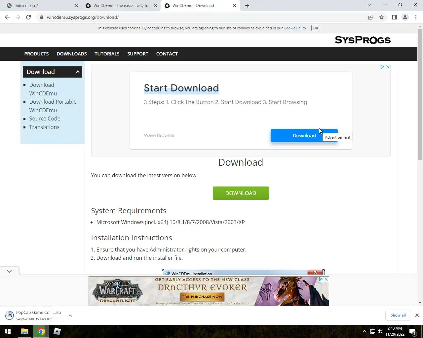This screenshot has height=338, width=423.
Task: Close the Warcraft banner ad
Action: [x=326, y=279]
